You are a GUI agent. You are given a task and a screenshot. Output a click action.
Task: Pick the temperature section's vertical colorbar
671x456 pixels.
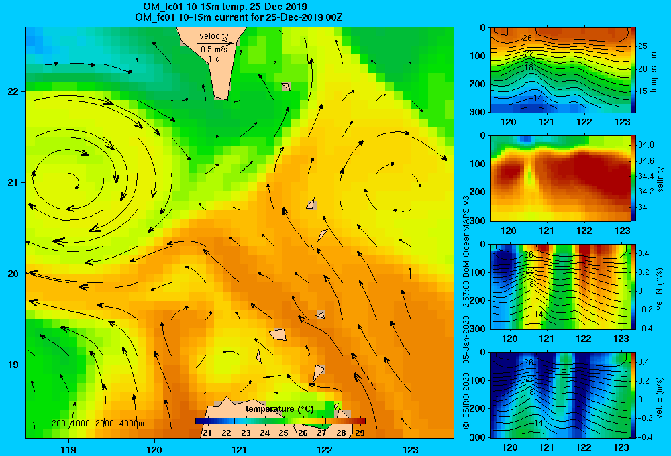[x=633, y=70]
